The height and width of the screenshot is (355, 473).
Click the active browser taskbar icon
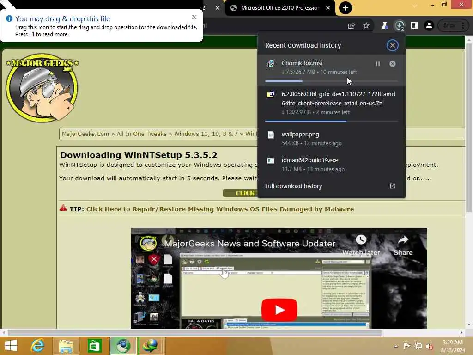click(x=123, y=346)
